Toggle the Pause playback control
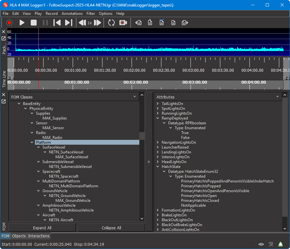The height and width of the screenshot is (249, 290). pos(45,23)
